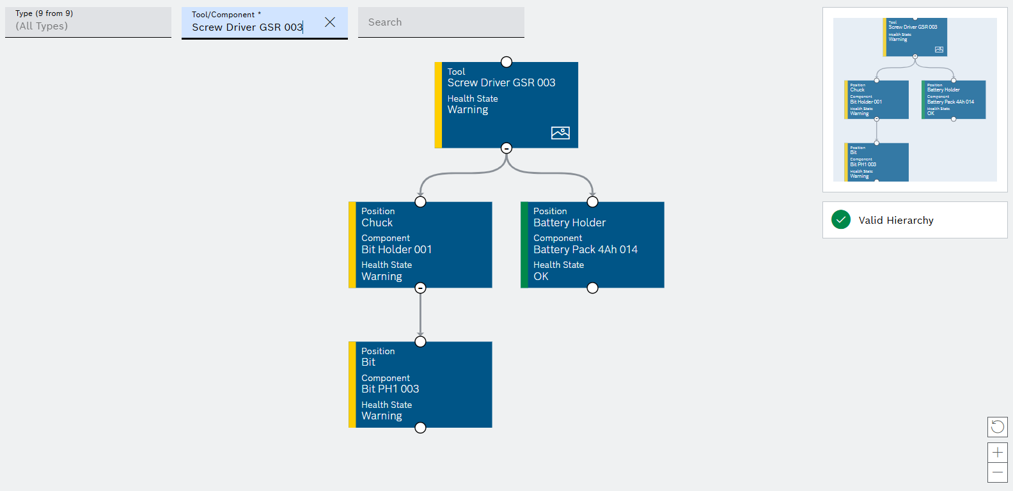Image resolution: width=1013 pixels, height=491 pixels.
Task: Clear the Tool/Component filter with X icon
Action: point(330,22)
